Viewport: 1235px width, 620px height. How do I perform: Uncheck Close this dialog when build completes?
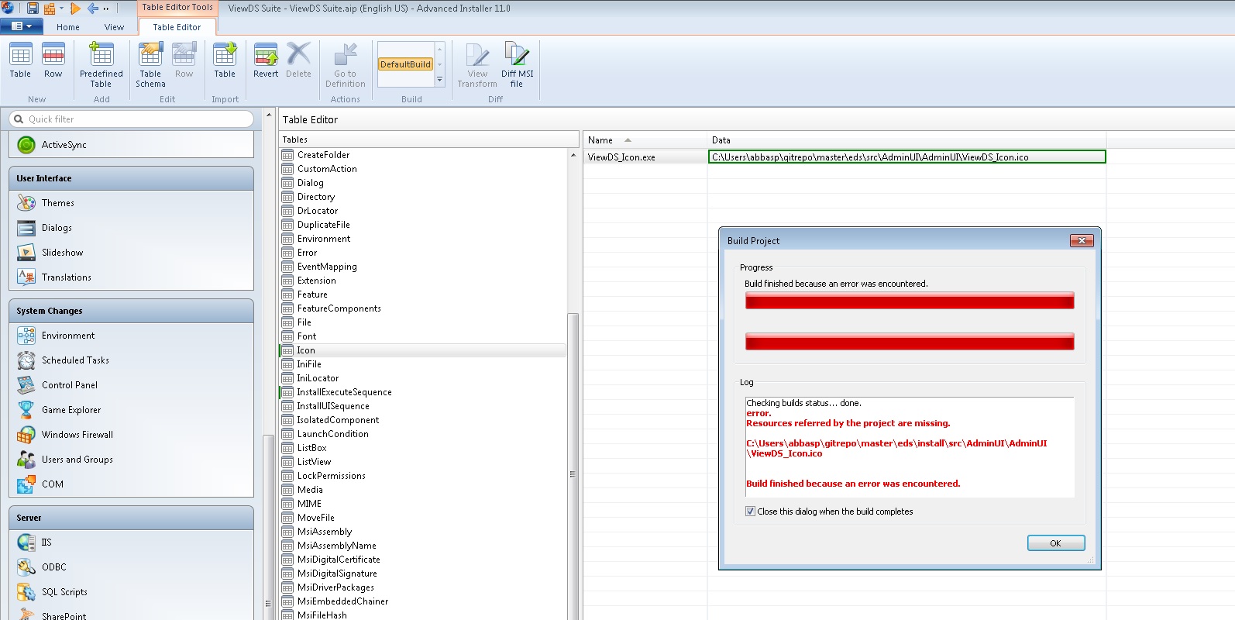pyautogui.click(x=750, y=511)
